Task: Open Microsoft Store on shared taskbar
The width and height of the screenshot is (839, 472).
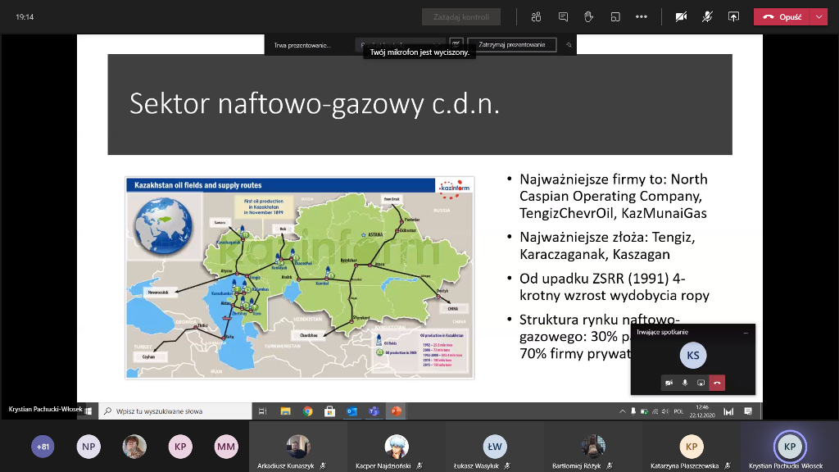Action: (329, 411)
